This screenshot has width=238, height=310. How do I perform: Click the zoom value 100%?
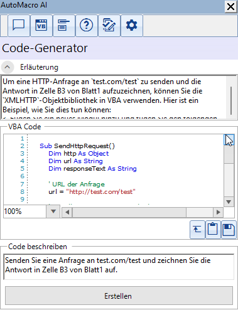[13, 211]
